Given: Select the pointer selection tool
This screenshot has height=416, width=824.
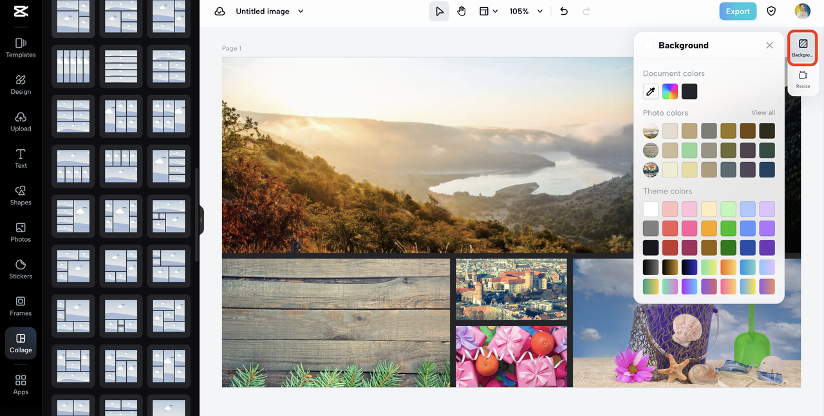Looking at the screenshot, I should (439, 11).
